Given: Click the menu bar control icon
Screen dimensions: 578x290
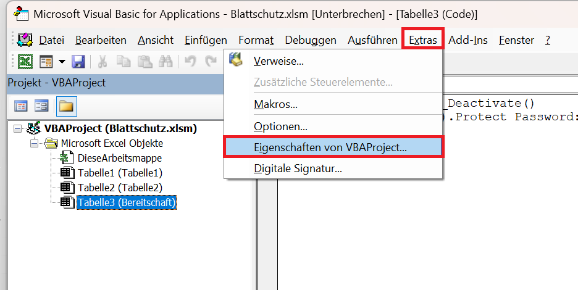Looking at the screenshot, I should pyautogui.click(x=25, y=39).
